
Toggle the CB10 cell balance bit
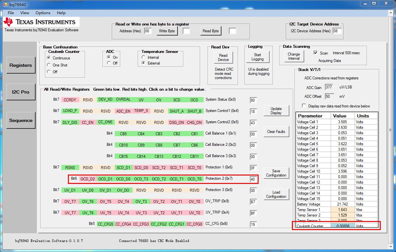click(123, 145)
